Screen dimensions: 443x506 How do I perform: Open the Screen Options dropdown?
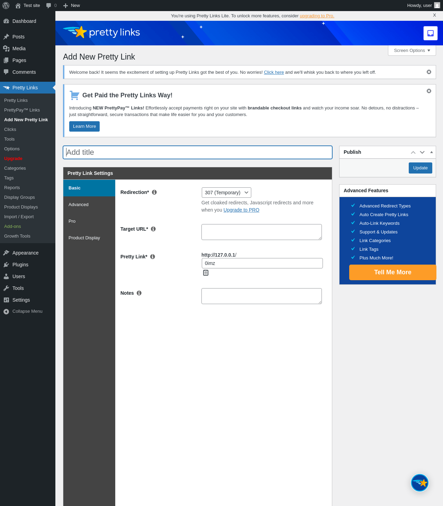412,51
